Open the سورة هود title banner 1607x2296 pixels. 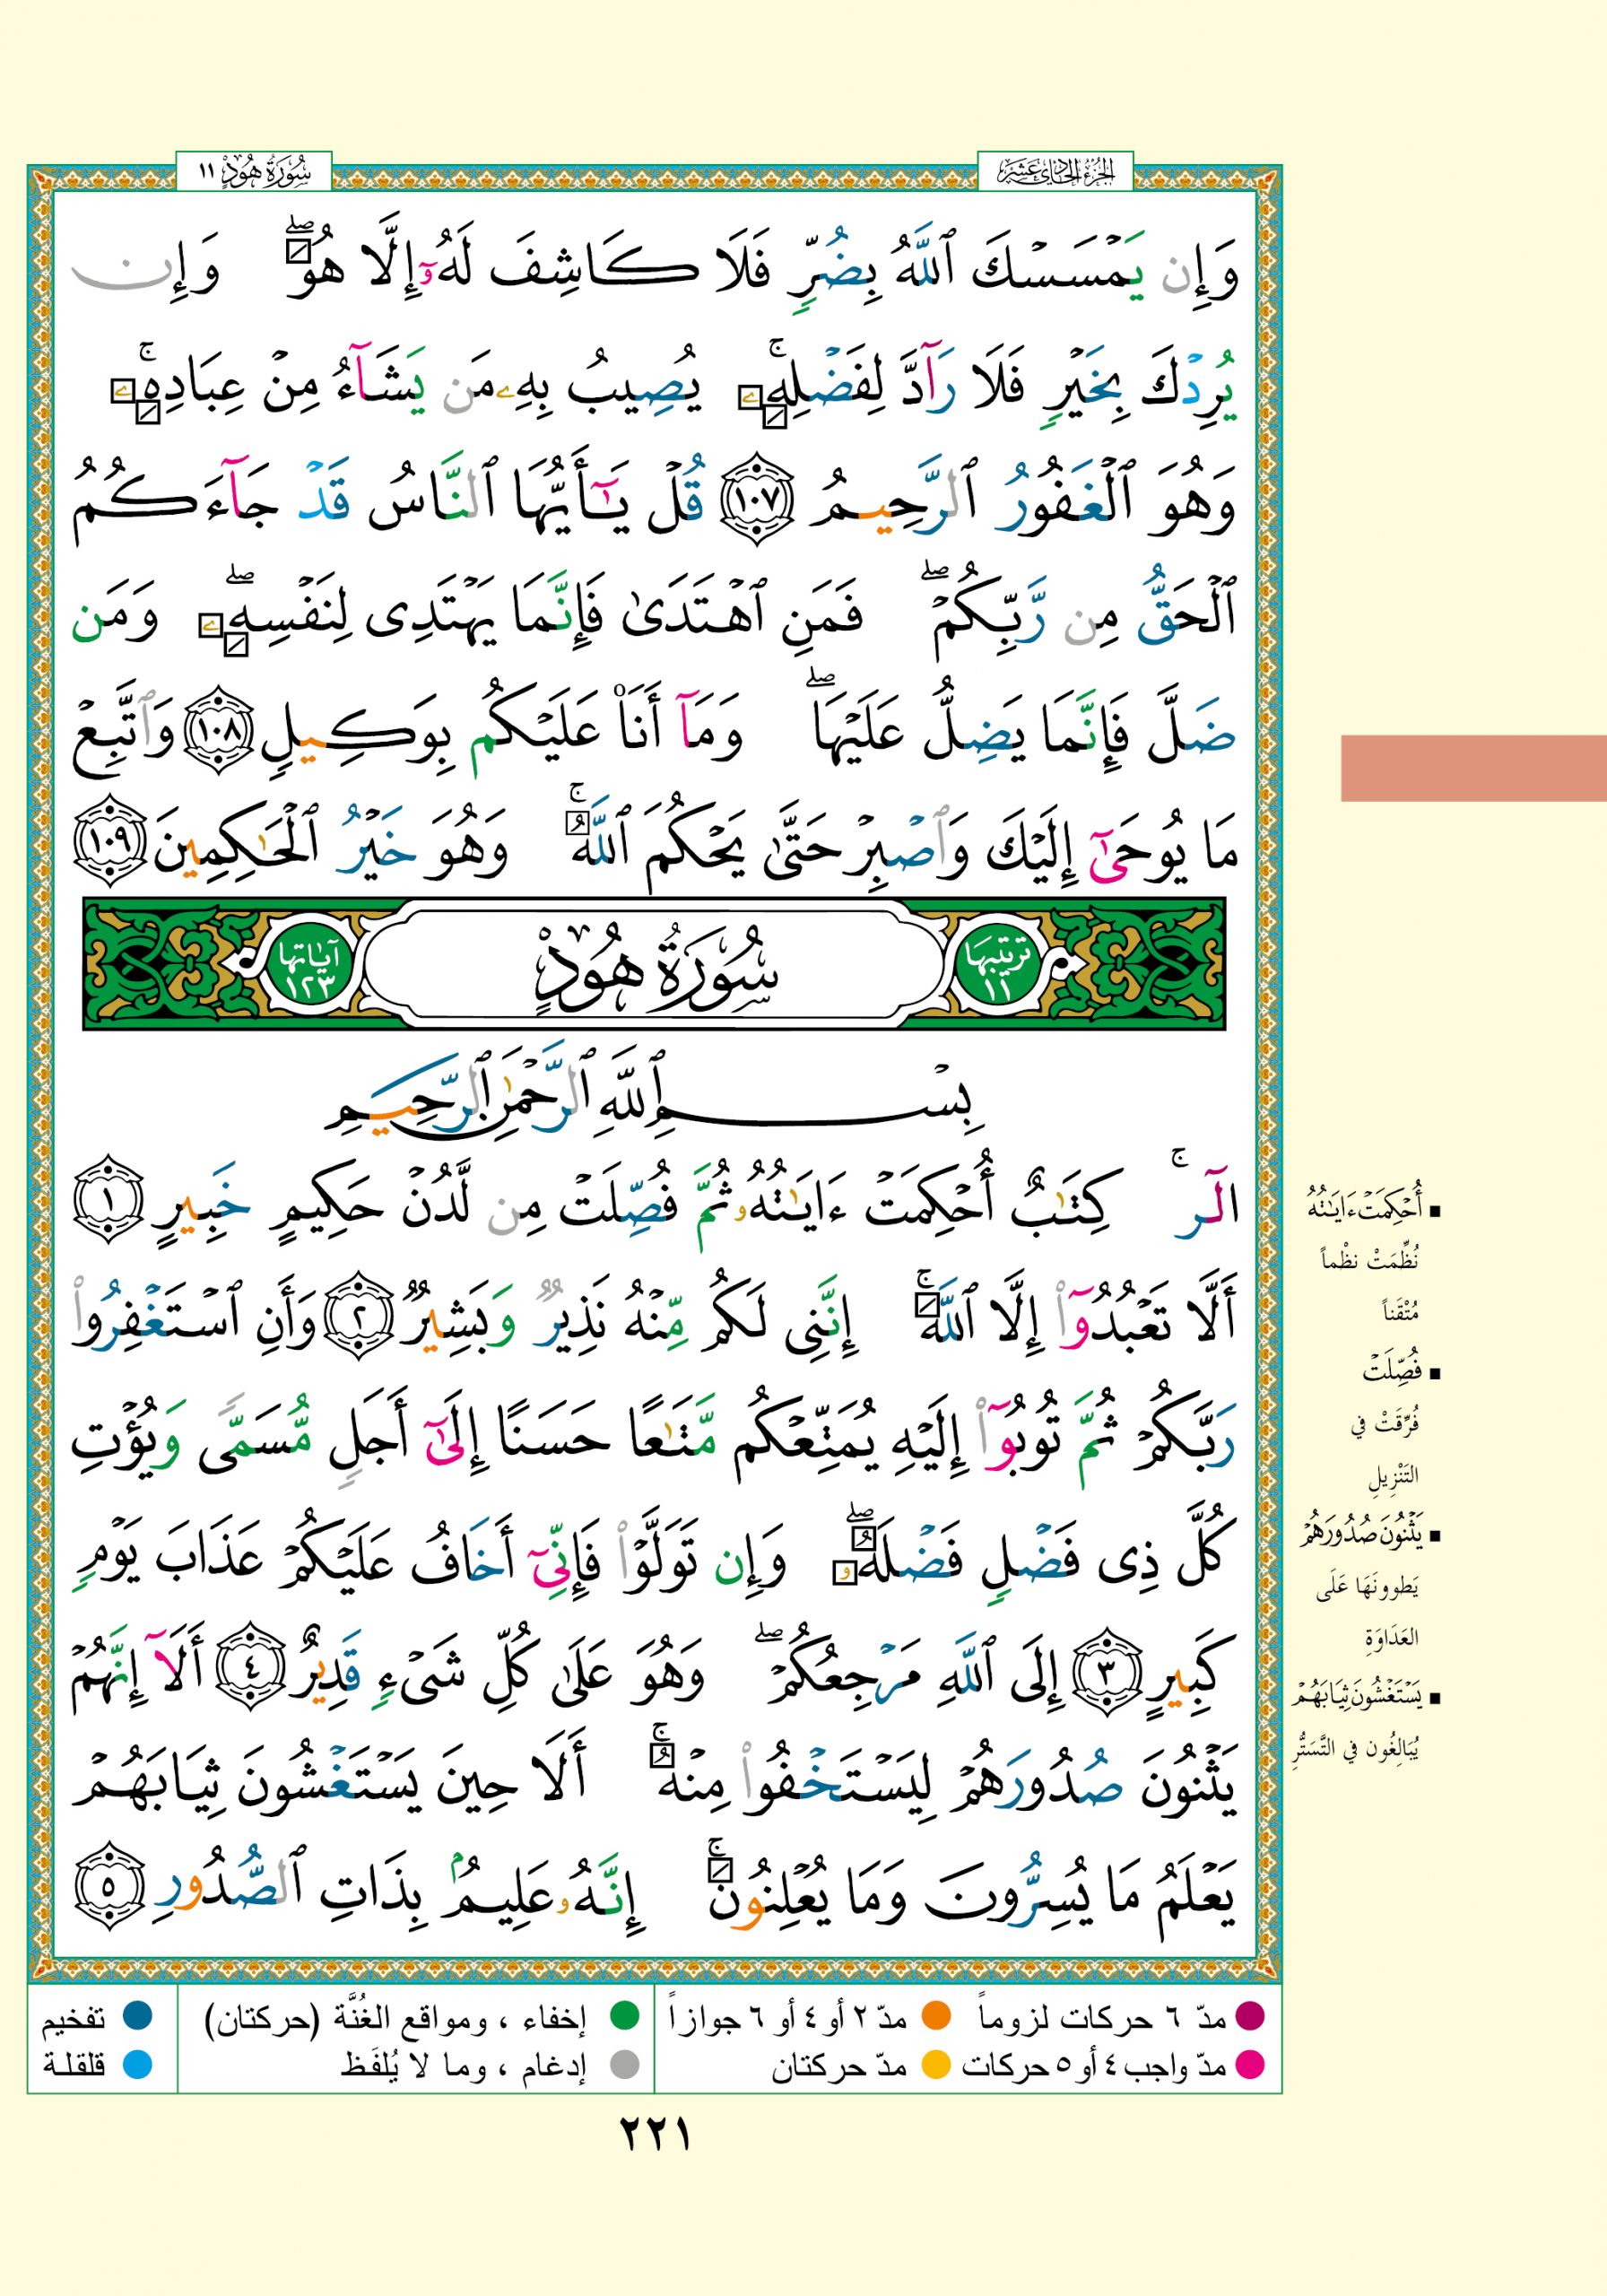click(x=655, y=964)
